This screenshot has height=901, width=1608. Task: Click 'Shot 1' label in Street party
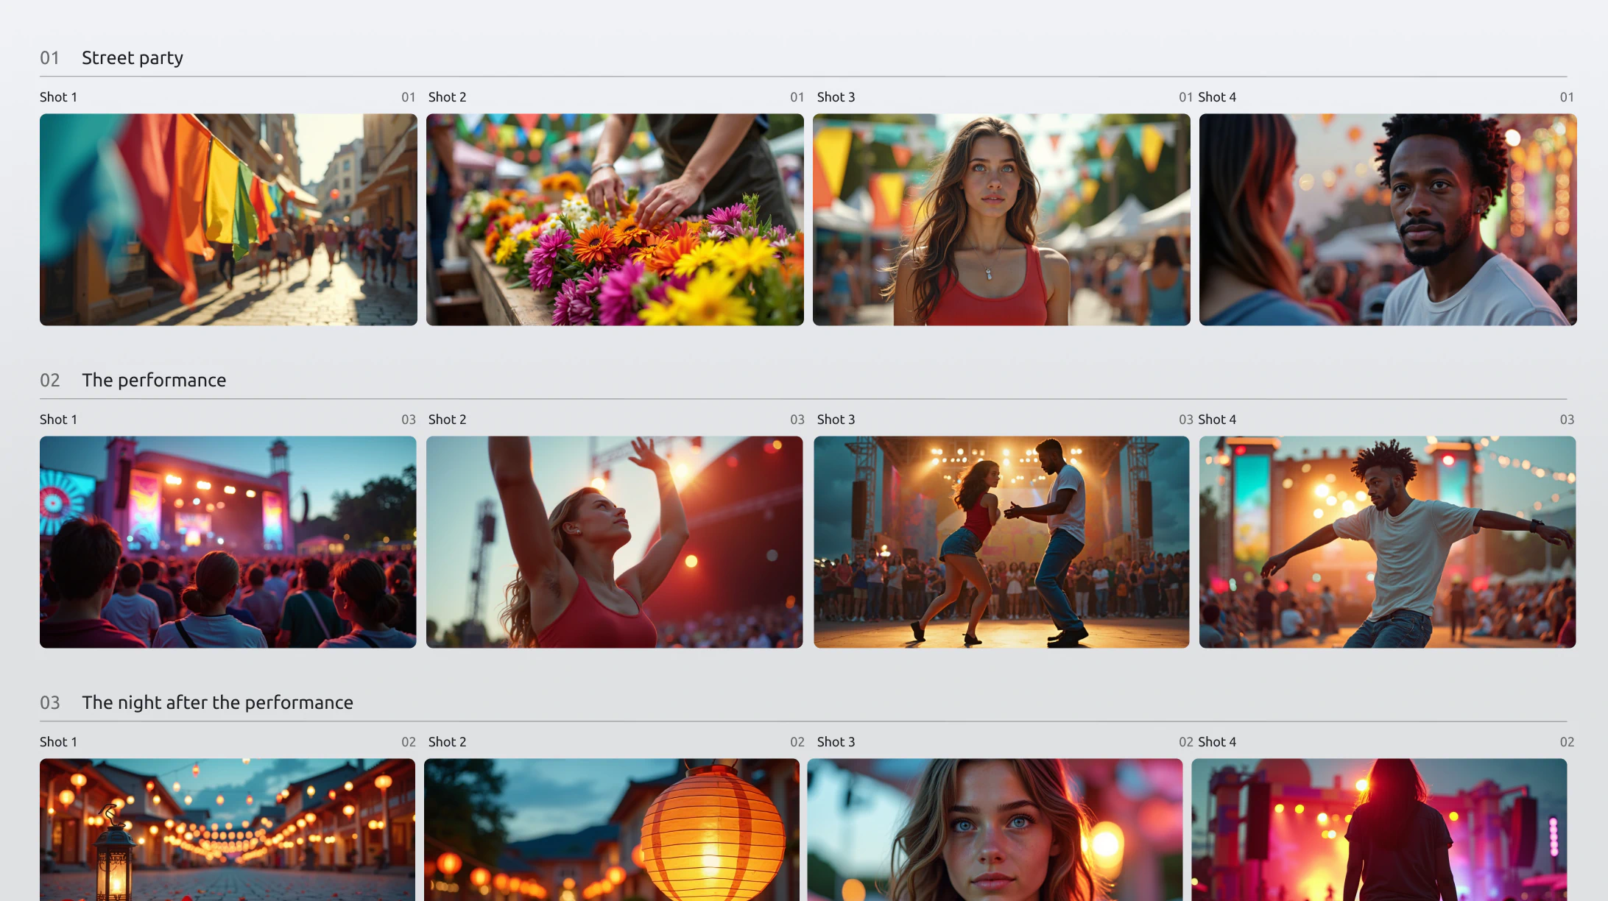pos(58,97)
